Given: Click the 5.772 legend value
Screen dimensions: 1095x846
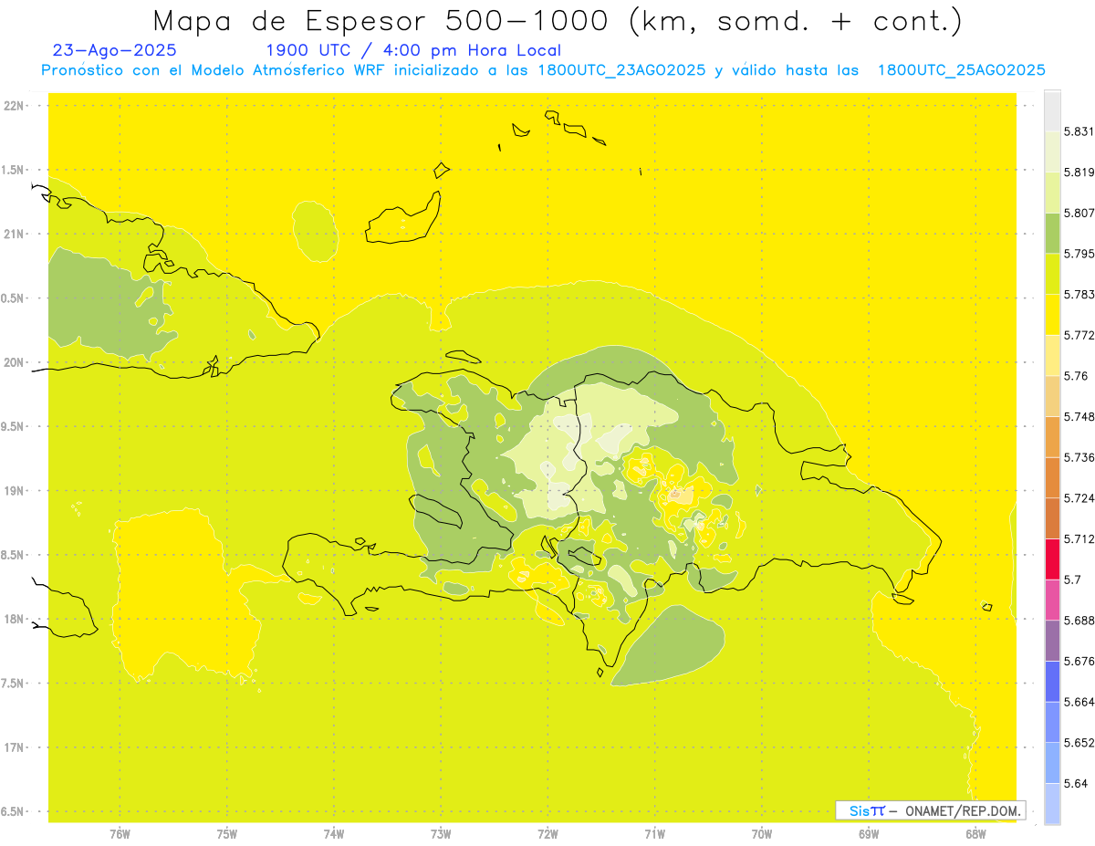Looking at the screenshot, I should click(1079, 336).
